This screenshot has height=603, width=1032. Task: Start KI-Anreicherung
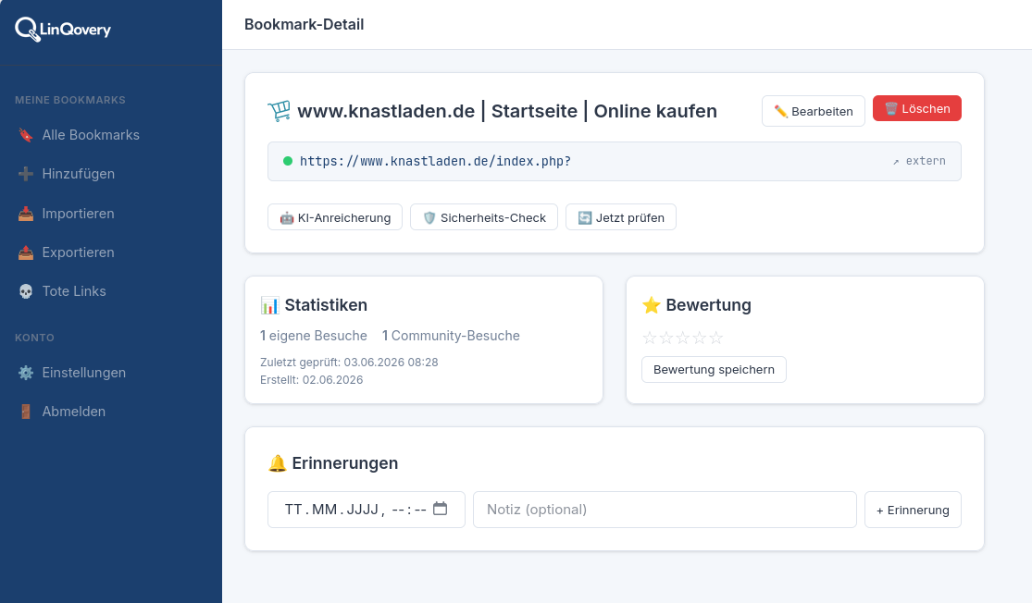point(335,217)
